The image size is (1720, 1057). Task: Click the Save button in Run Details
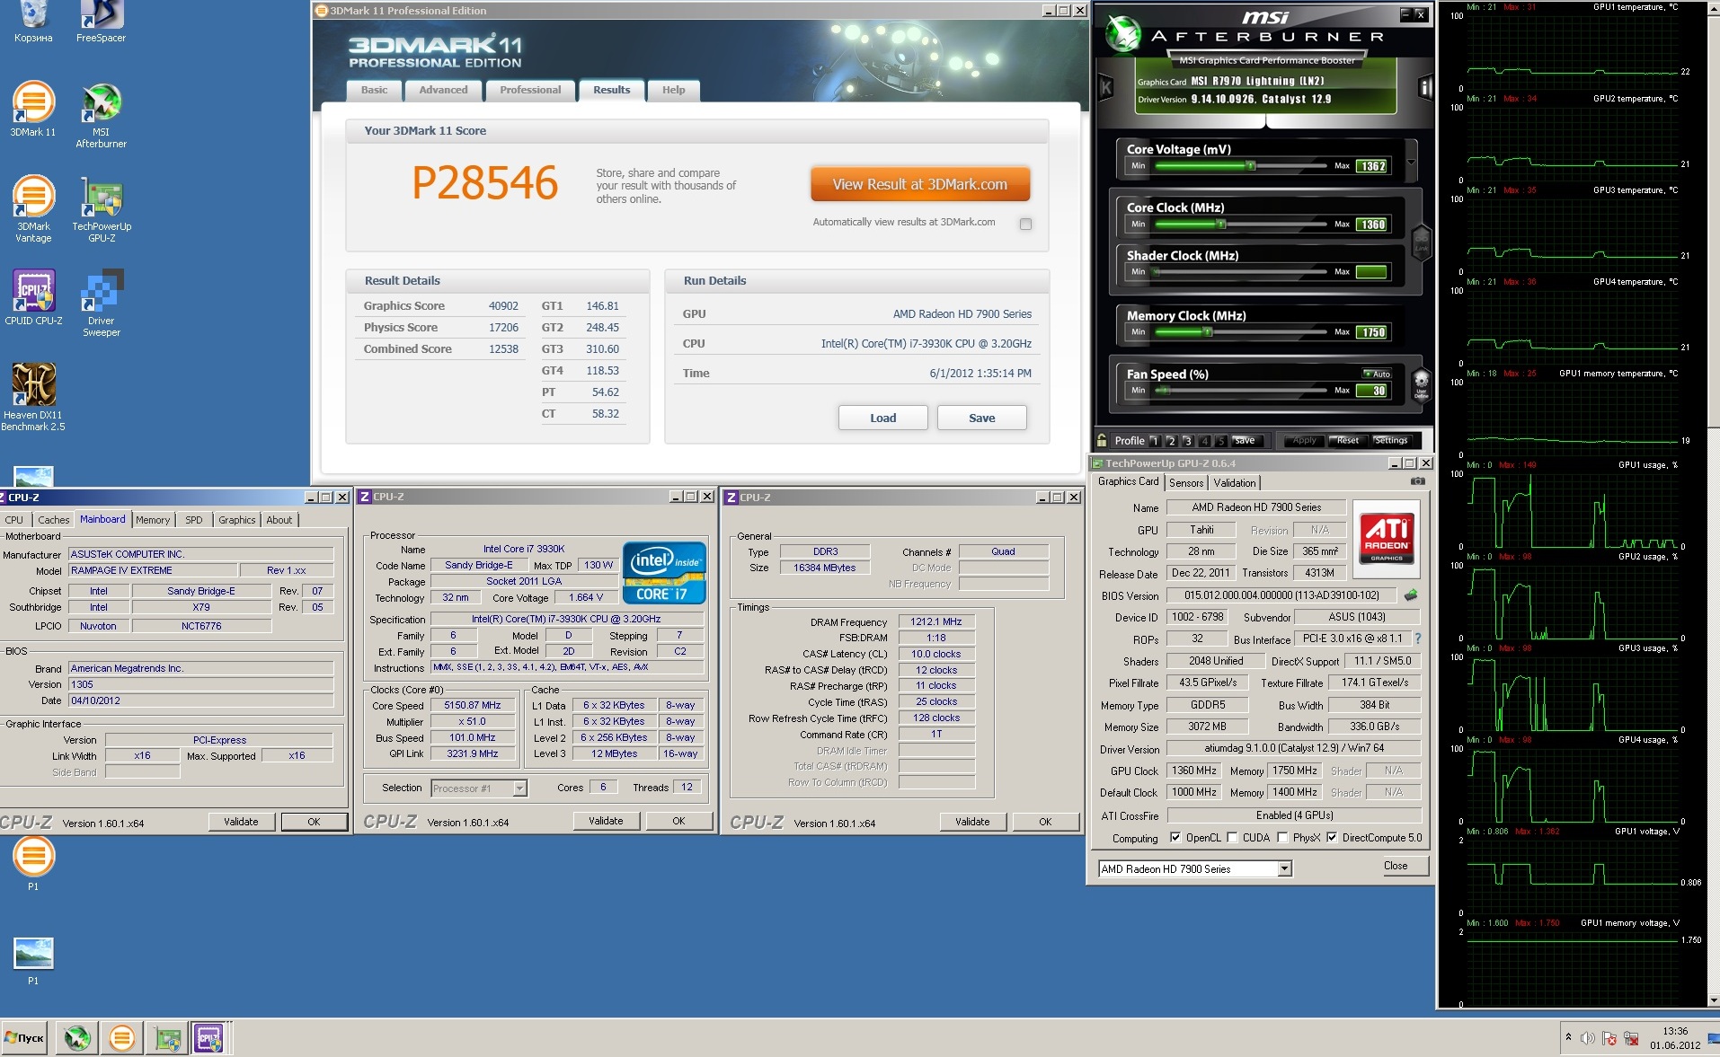click(x=981, y=418)
